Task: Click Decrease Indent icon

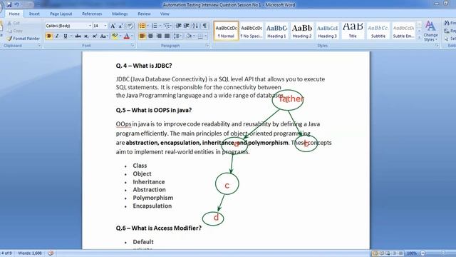Action: (x=179, y=26)
